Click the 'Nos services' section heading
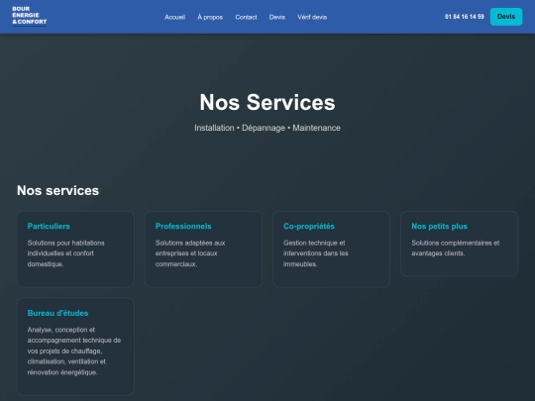This screenshot has height=401, width=535. pos(58,190)
